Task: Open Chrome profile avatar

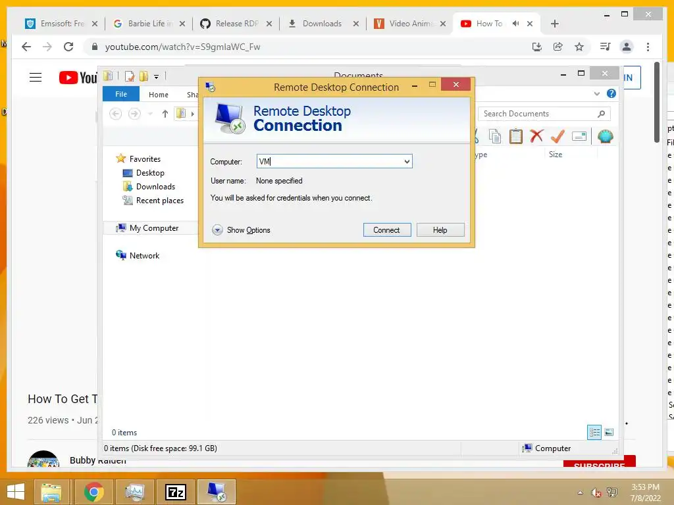Action: tap(627, 47)
